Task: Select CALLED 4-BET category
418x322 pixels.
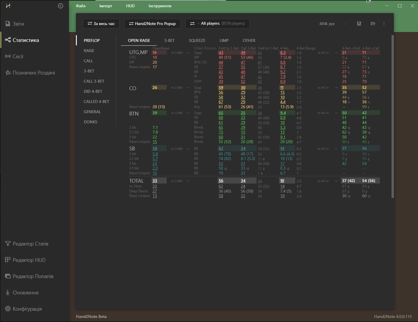Action: (96, 102)
